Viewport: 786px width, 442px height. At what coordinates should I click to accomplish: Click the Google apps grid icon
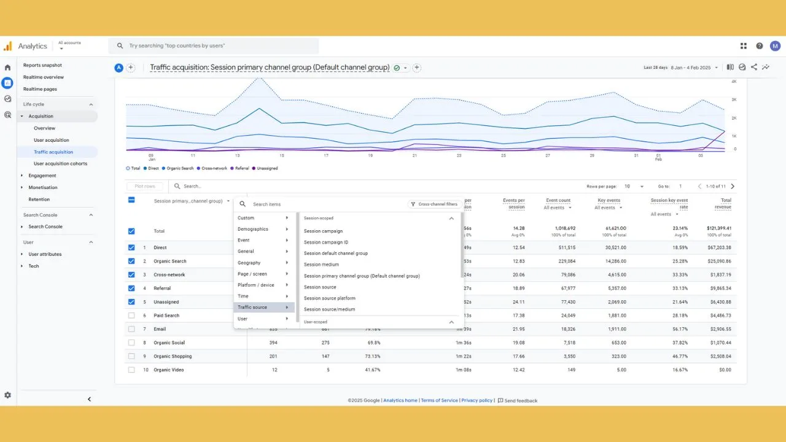pyautogui.click(x=744, y=46)
